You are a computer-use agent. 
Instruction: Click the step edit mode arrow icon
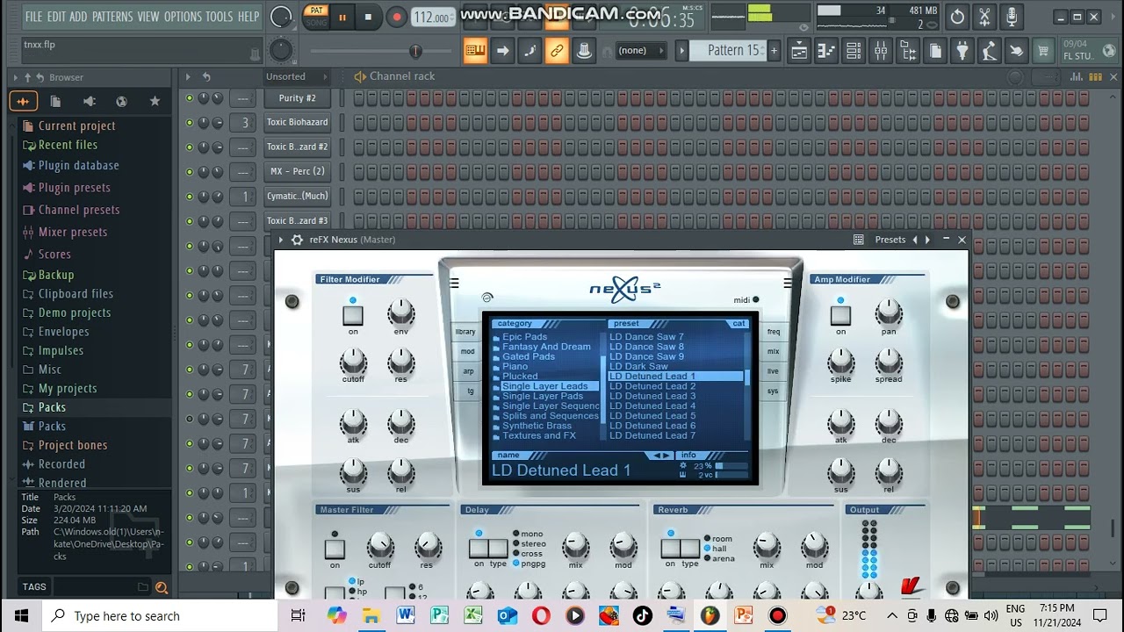(x=502, y=51)
